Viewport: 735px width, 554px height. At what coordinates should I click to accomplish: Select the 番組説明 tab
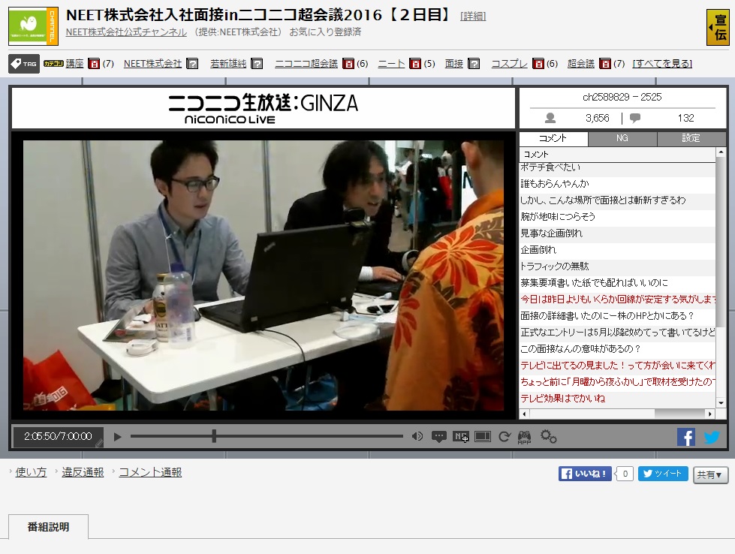coord(48,527)
